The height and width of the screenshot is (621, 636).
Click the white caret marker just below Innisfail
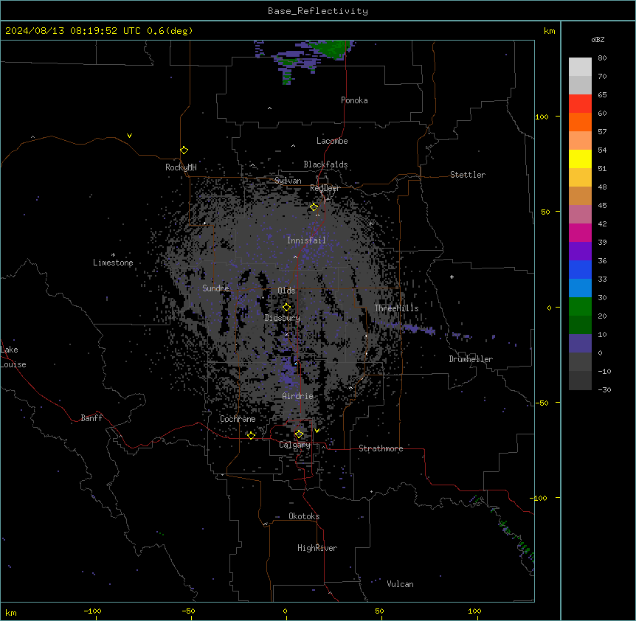coord(295,257)
